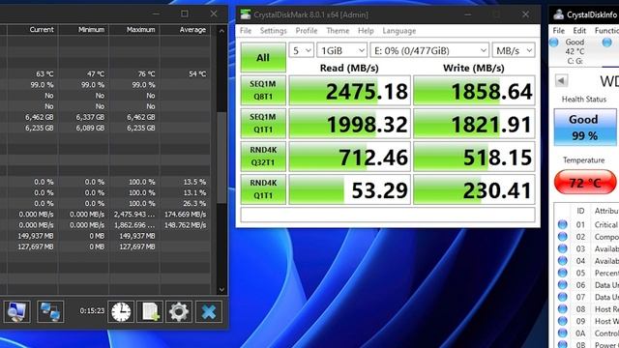Click the 53.29 read result
Viewport: 619px width, 348px height.
[x=350, y=189]
